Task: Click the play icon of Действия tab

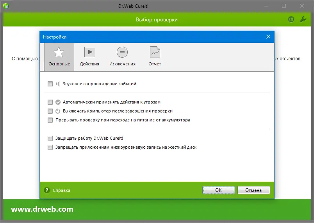Action: [90, 52]
